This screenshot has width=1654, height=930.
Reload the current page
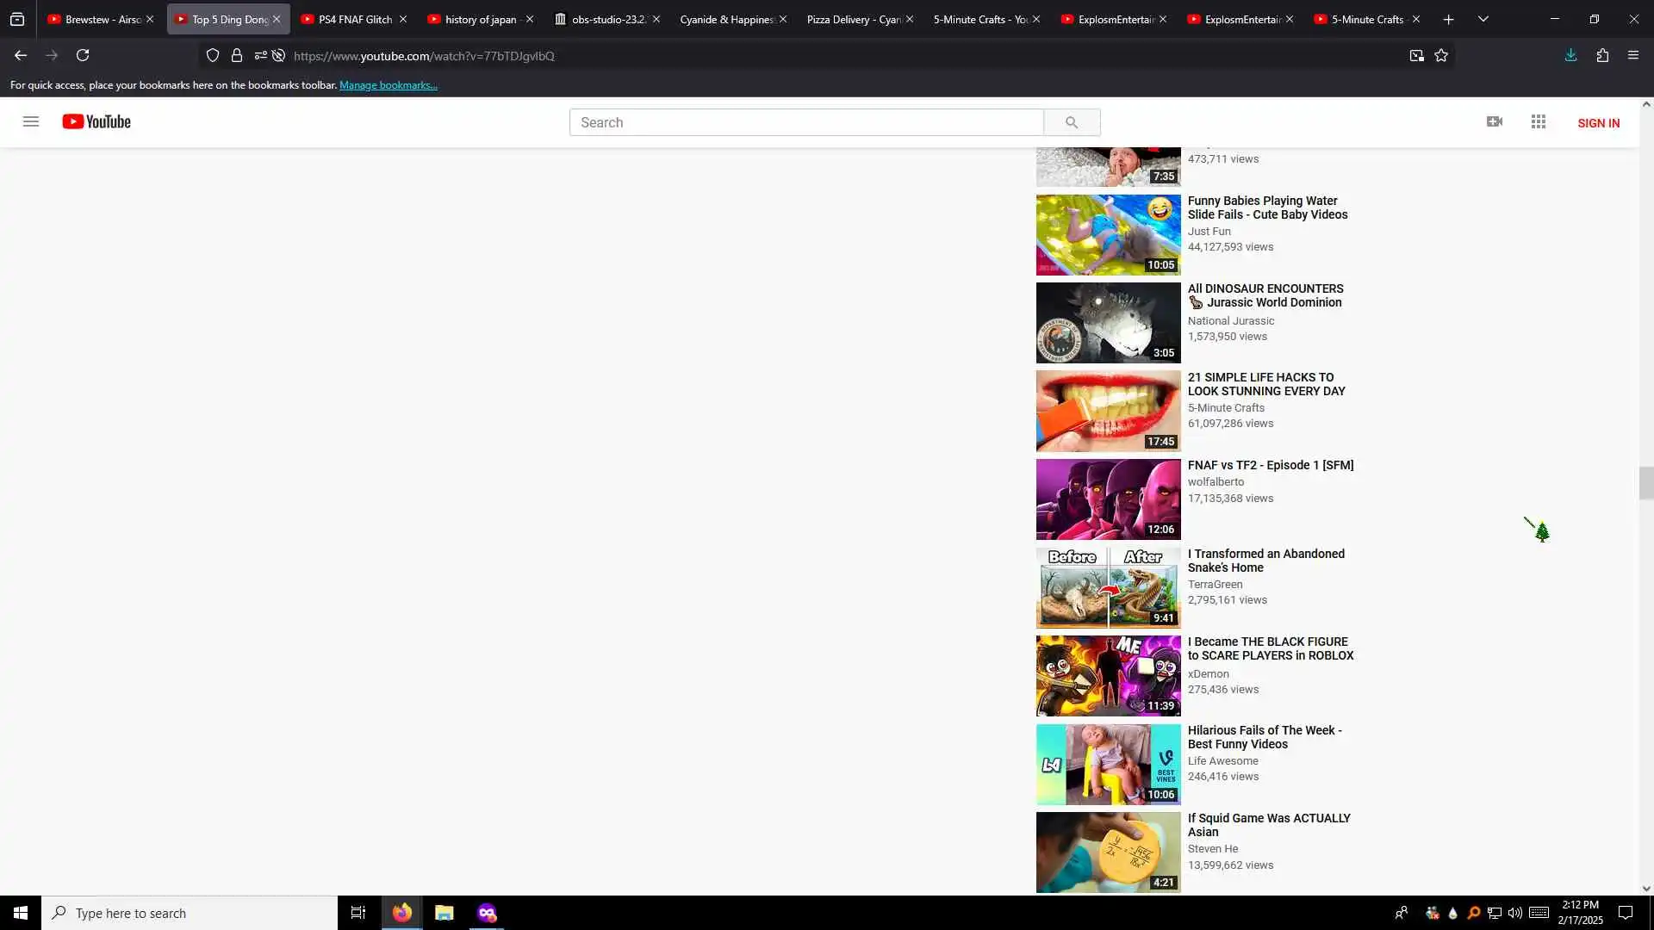(83, 55)
